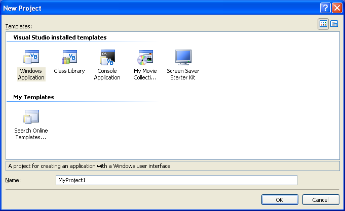Viewport: 345px width, 211px height.
Task: Open Search Online Templates icon
Action: (31, 117)
